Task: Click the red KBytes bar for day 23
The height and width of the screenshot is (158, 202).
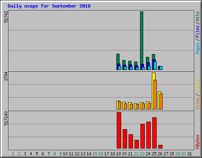Action: click(142, 136)
